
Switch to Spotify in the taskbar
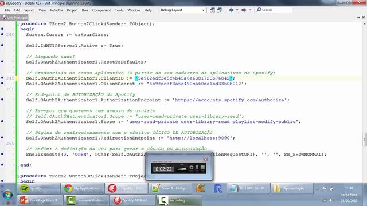click(38, 188)
